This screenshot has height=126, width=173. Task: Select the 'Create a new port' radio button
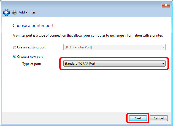click(x=14, y=57)
